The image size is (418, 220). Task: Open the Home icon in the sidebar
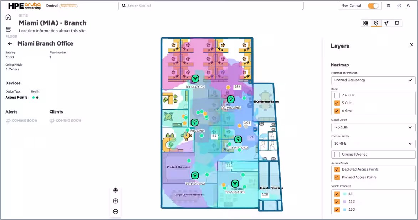(x=8, y=17)
